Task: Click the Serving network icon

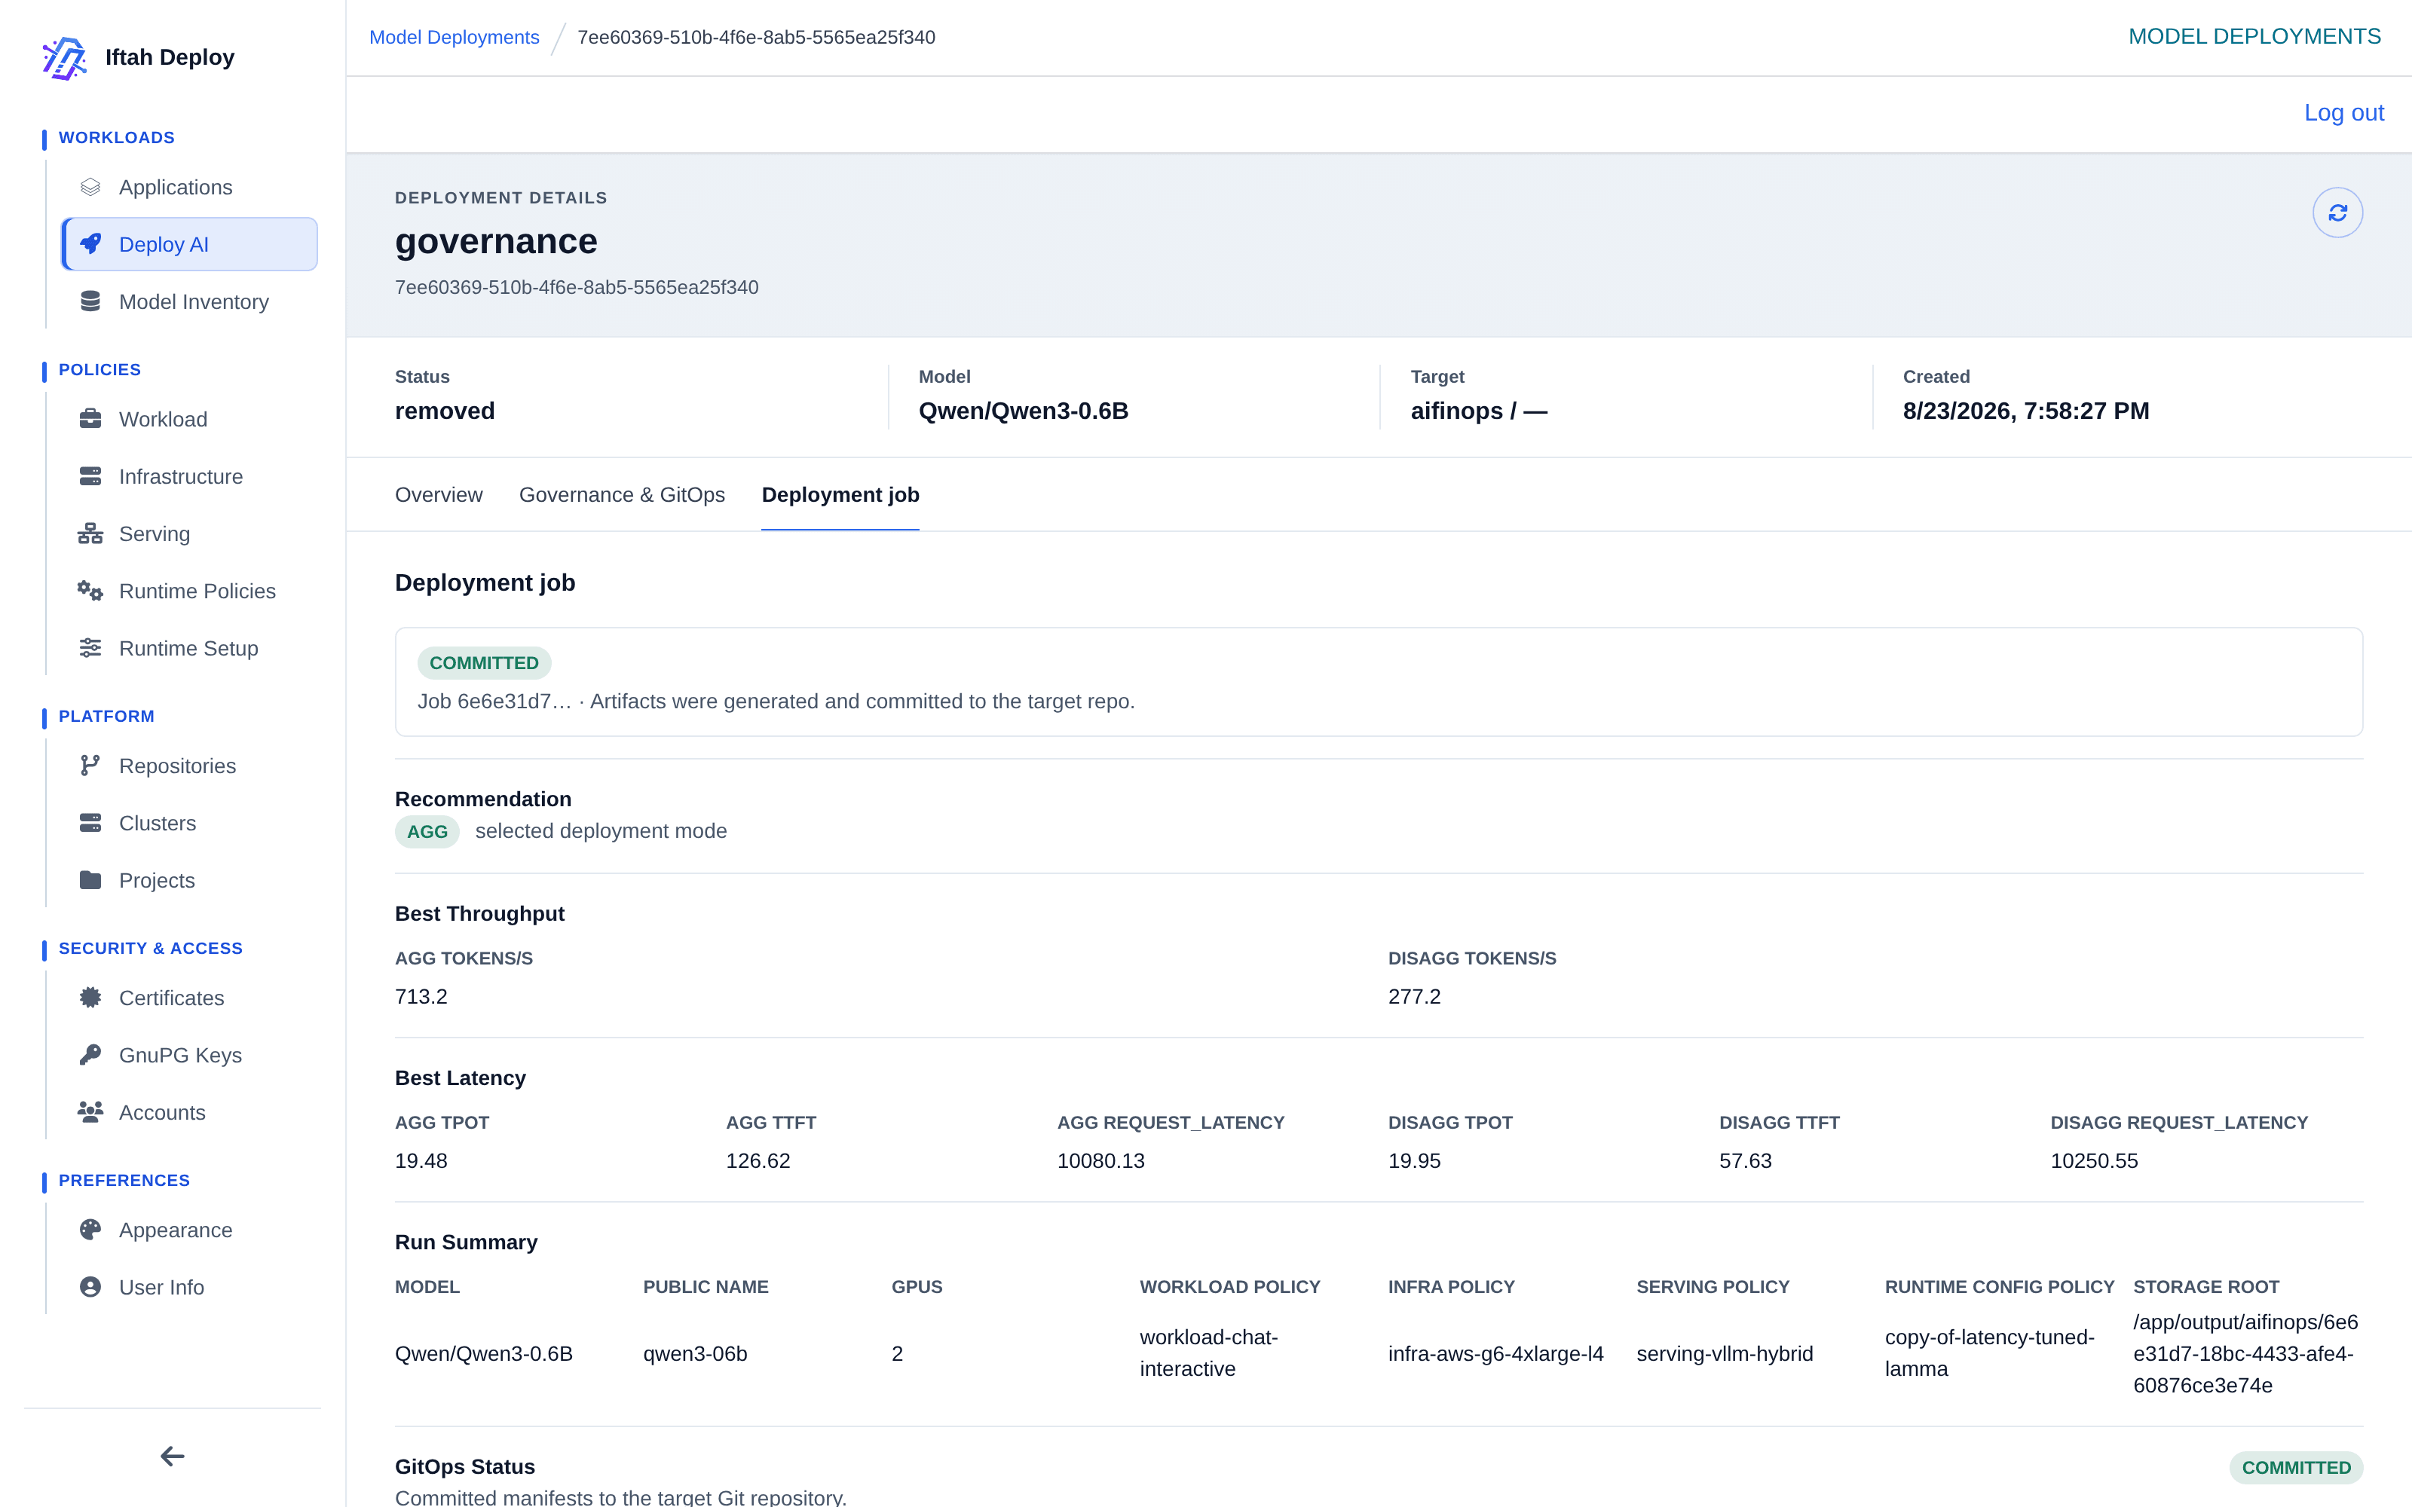Action: click(90, 533)
